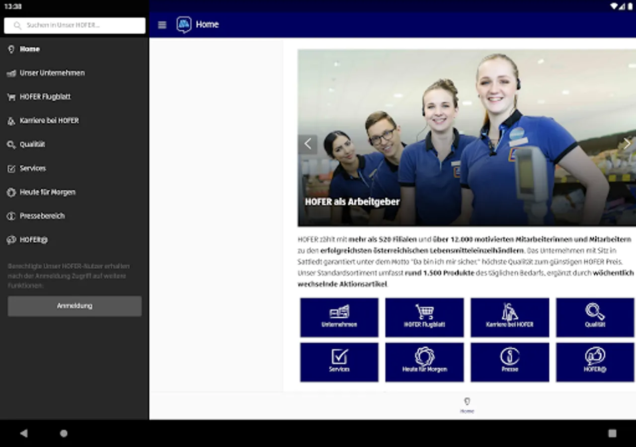Select Unser Unternehmen in sidebar menu
This screenshot has width=636, height=447.
pyautogui.click(x=75, y=73)
